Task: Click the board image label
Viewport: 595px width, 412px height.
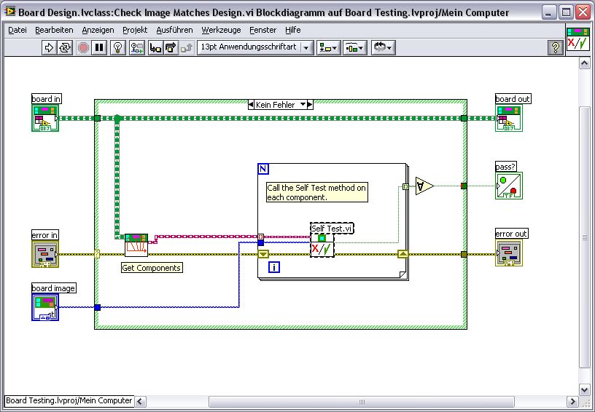Action: point(53,288)
